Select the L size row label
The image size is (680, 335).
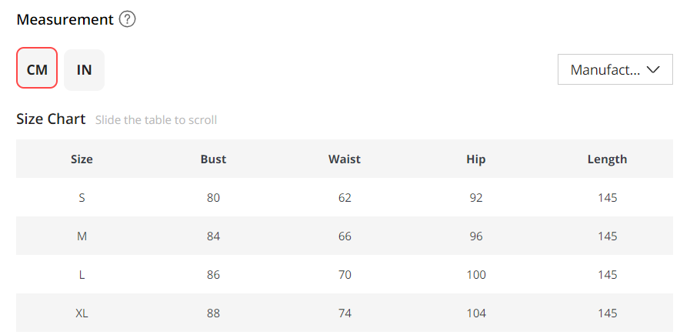[82, 275]
